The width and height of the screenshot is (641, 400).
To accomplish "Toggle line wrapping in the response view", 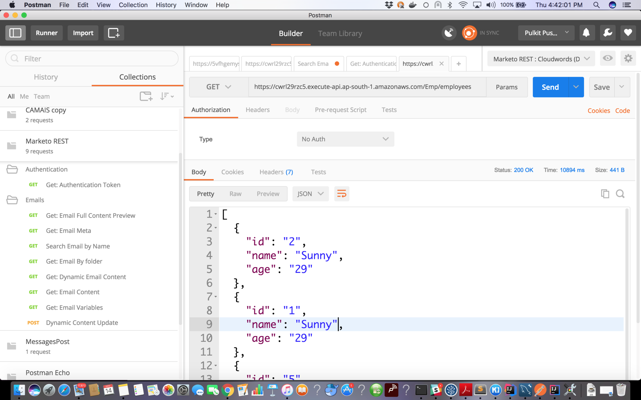I will point(342,194).
